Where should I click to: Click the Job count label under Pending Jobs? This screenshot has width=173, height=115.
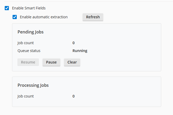pyautogui.click(x=26, y=43)
